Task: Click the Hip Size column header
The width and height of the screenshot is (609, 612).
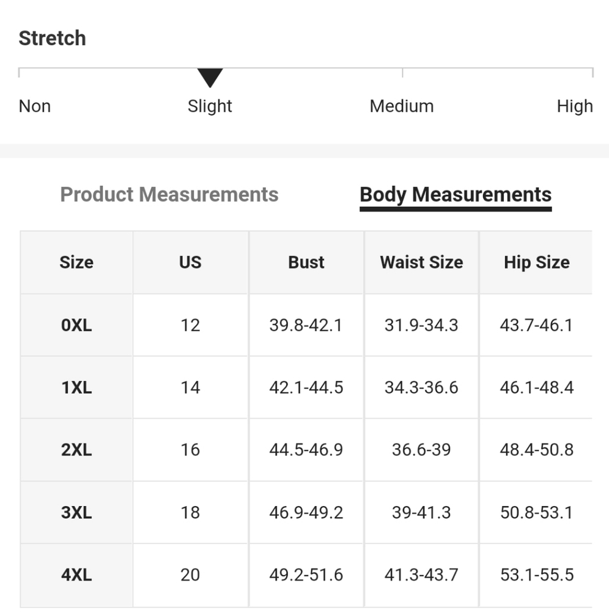Action: coord(536,263)
